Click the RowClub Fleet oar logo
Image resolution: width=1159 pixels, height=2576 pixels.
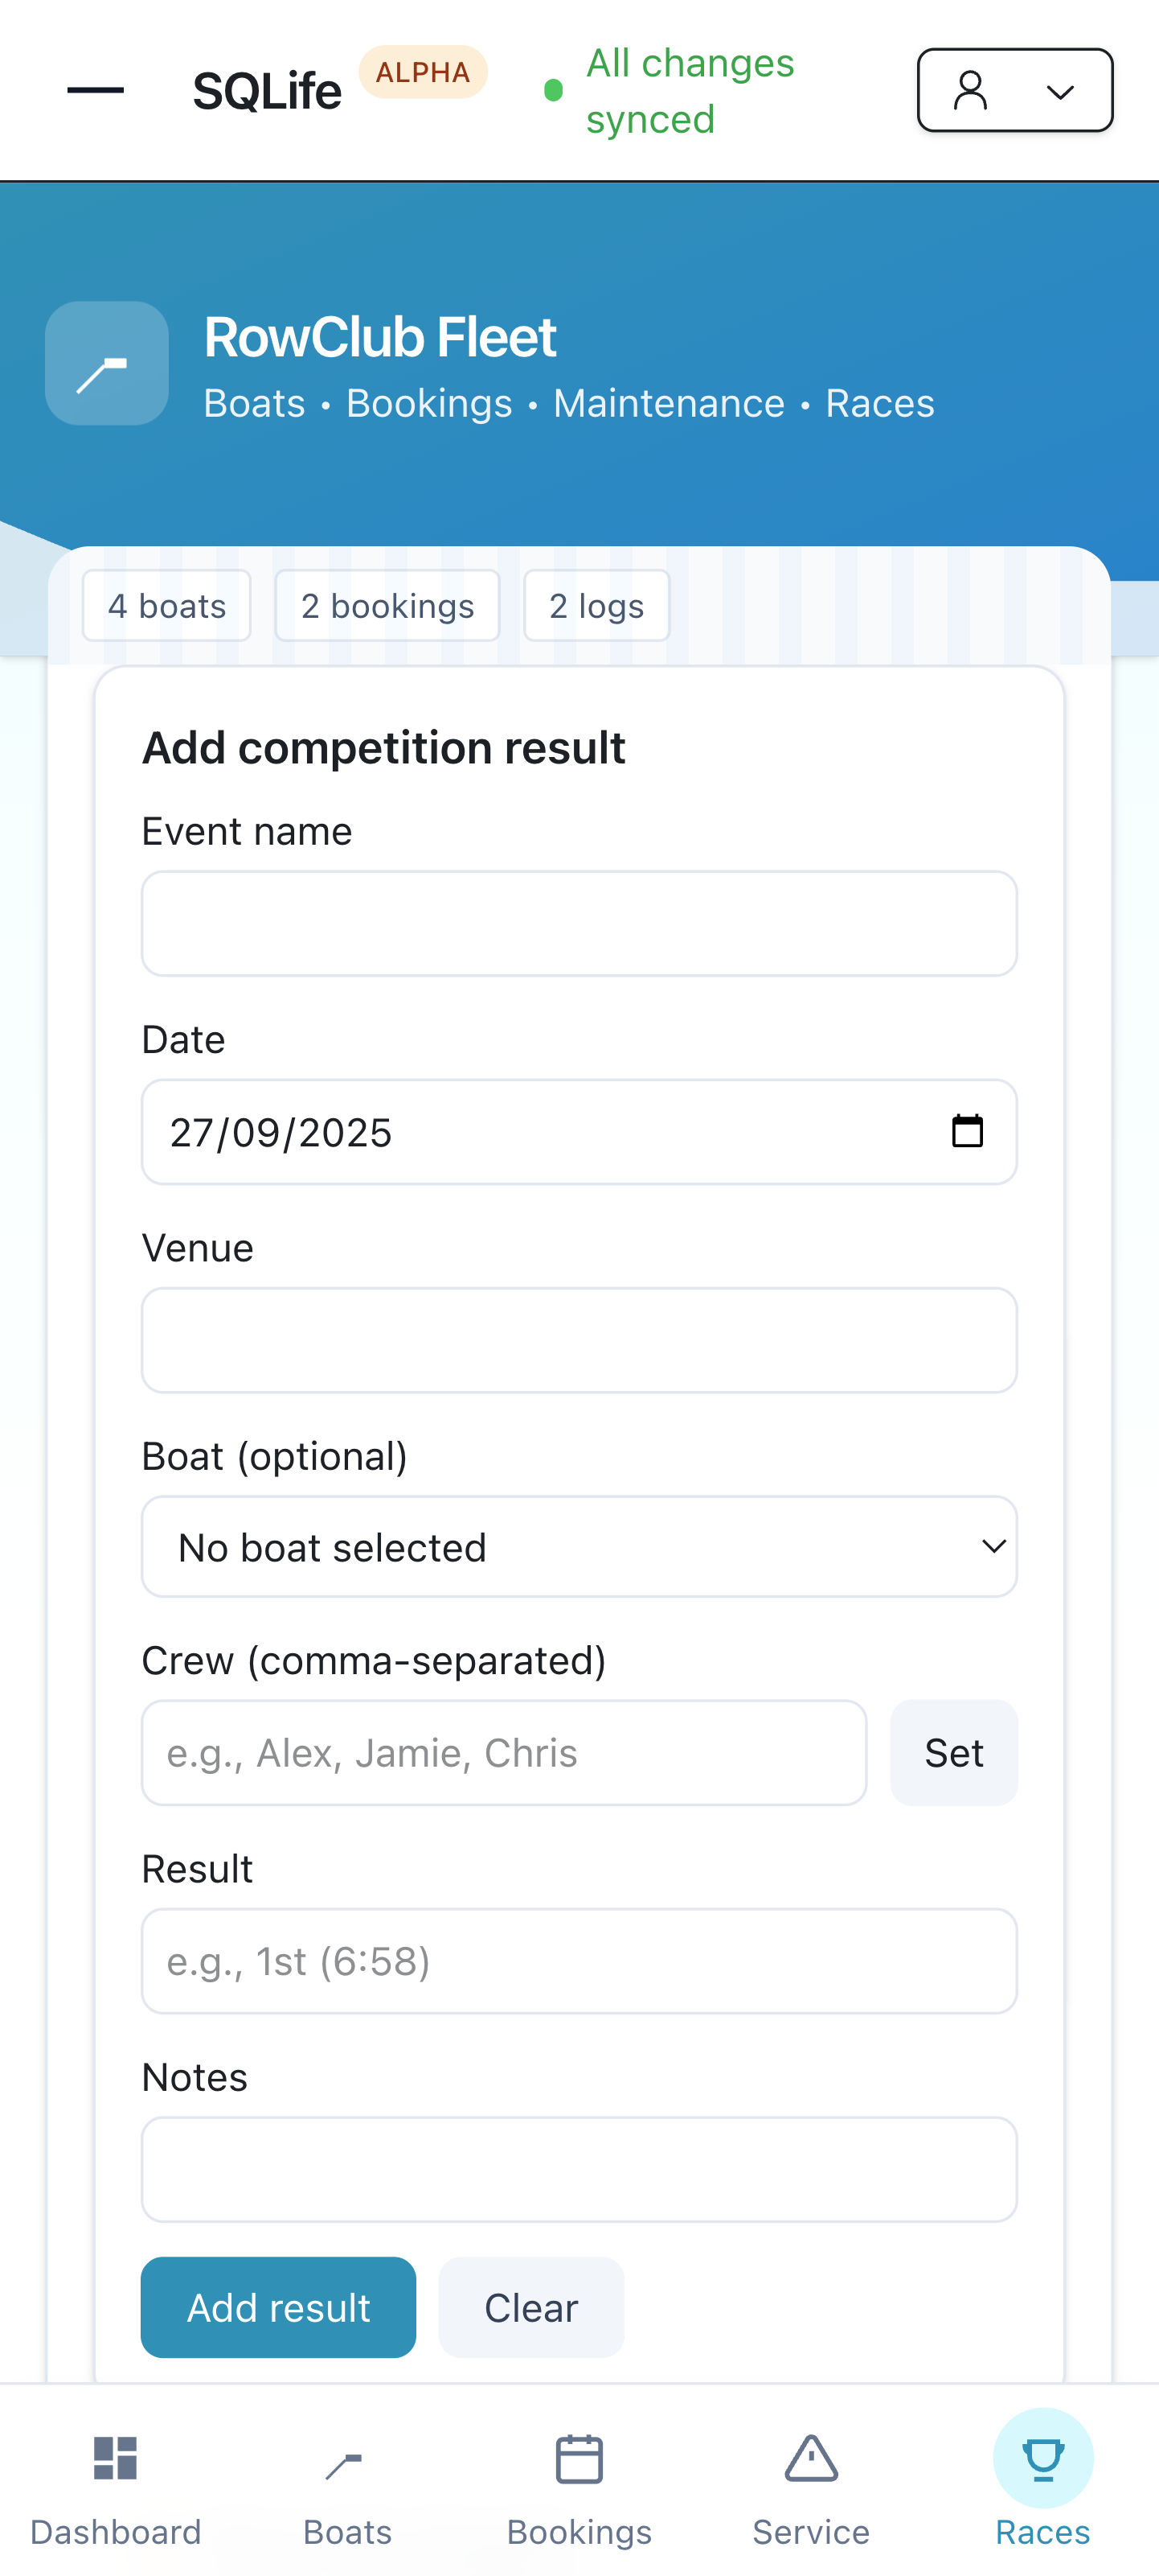tap(107, 364)
